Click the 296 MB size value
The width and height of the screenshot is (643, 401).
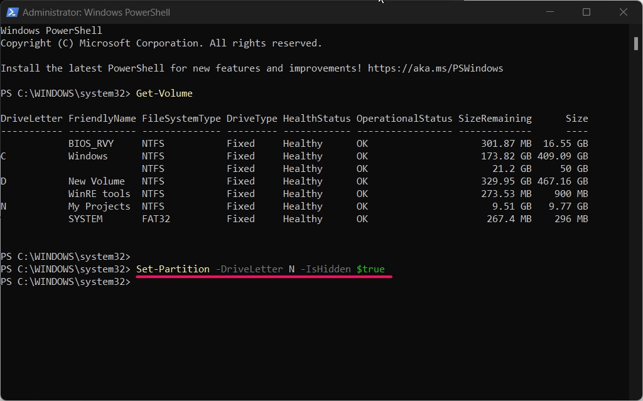coord(571,219)
